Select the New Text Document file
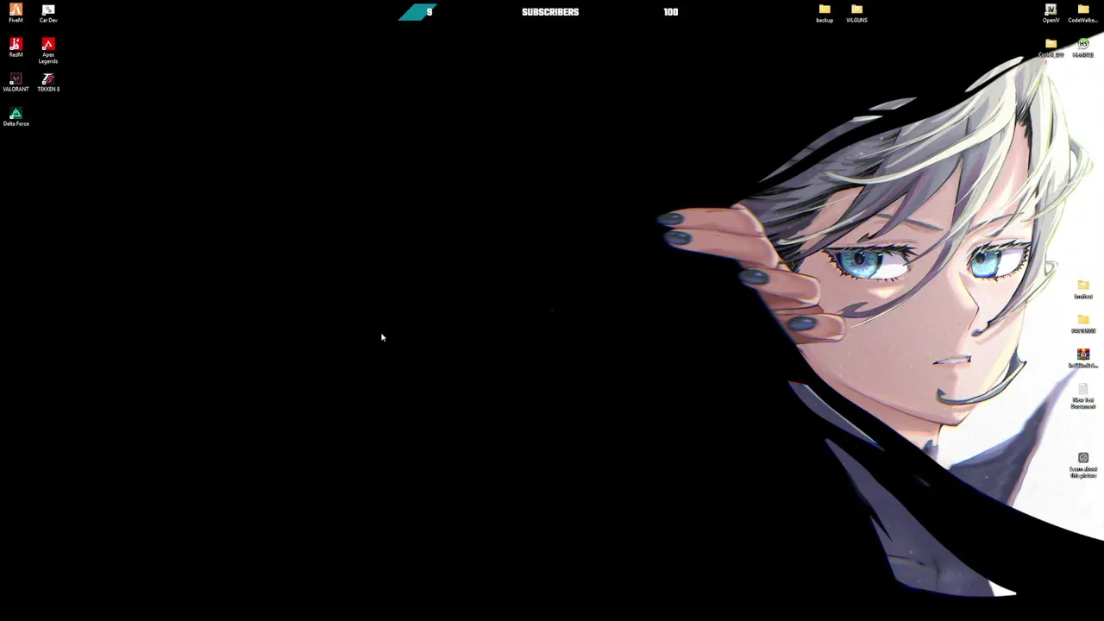 (1083, 396)
